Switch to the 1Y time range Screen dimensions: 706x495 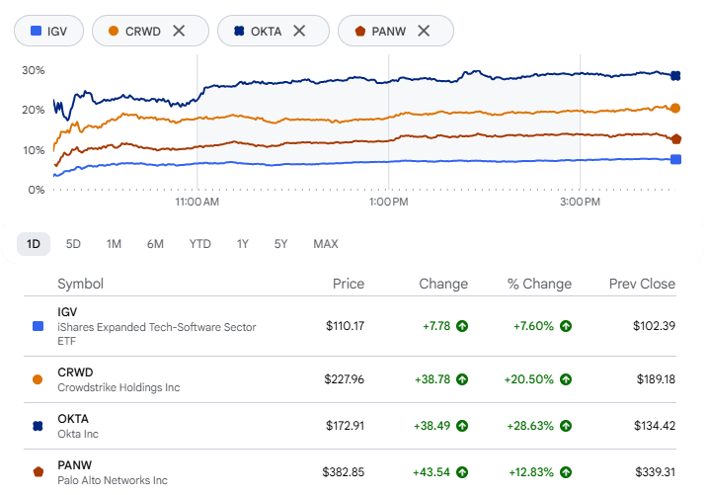[x=243, y=244]
